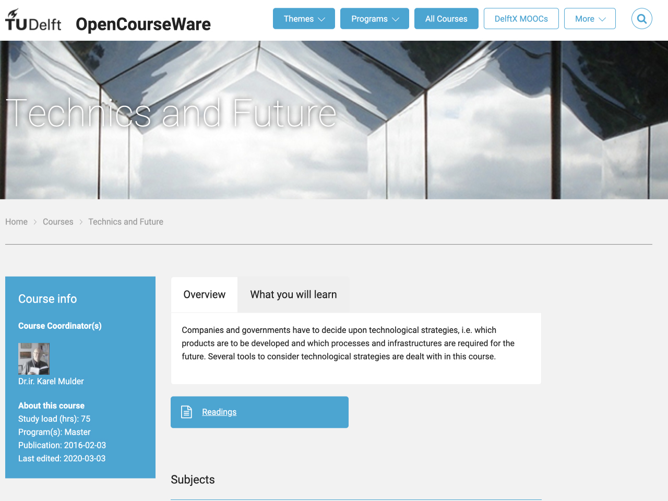This screenshot has width=668, height=501.
Task: Click the TU Delft logo
Action: tap(33, 20)
